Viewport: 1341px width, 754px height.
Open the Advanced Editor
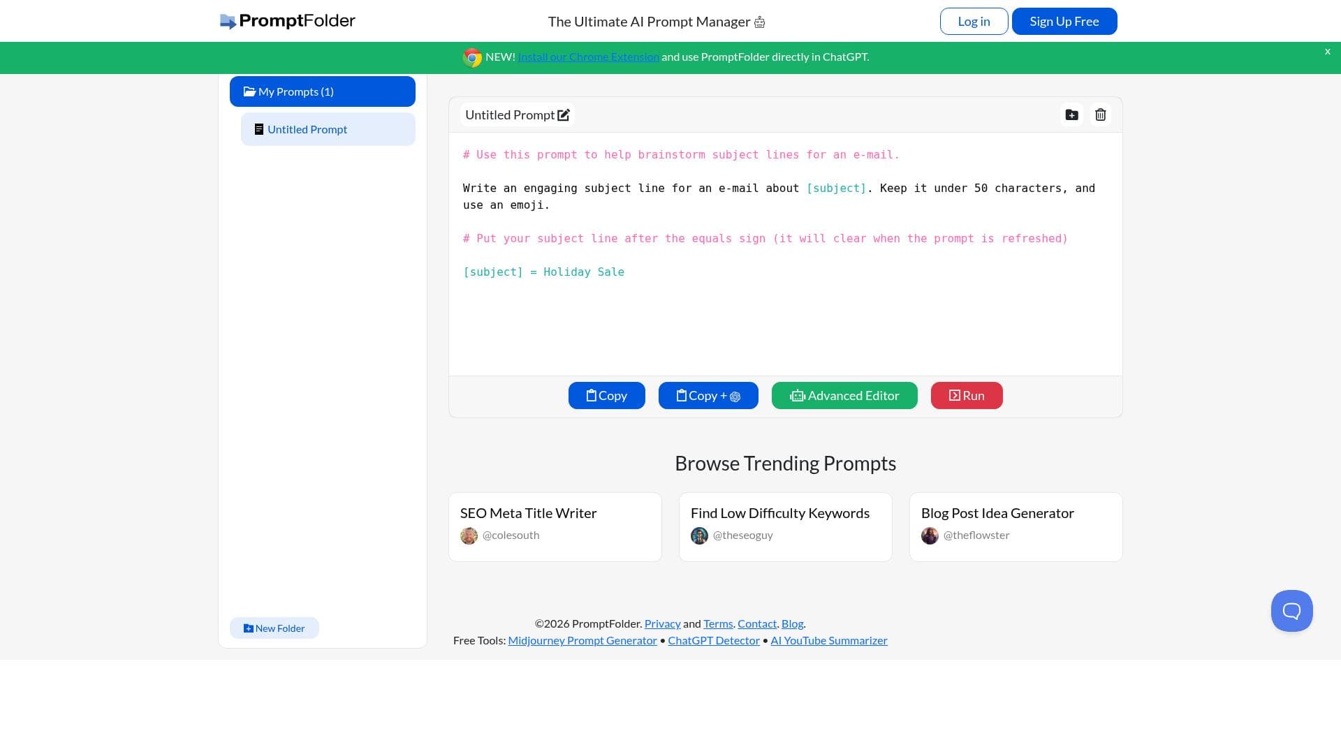844,396
